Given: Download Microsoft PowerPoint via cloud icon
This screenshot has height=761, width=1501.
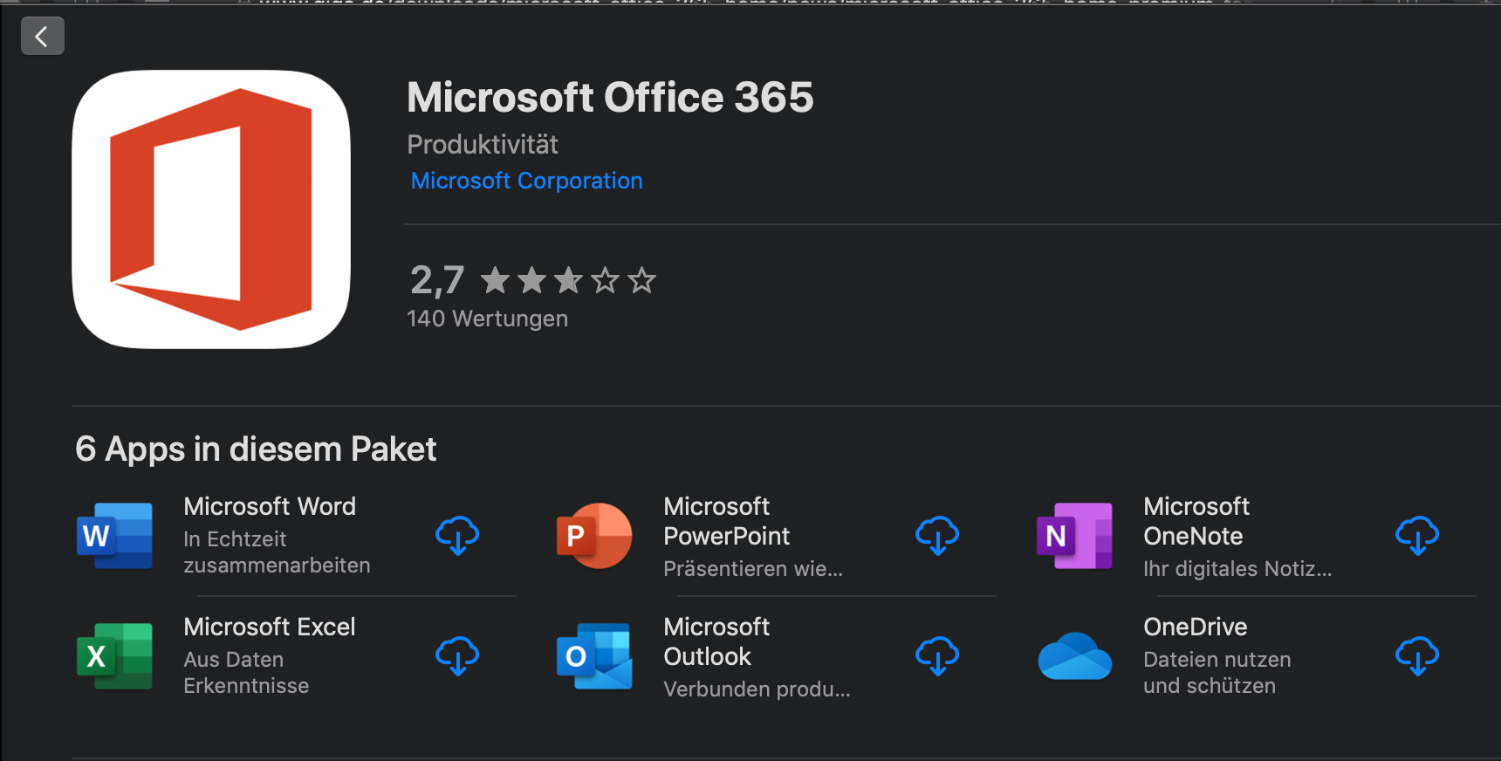Looking at the screenshot, I should point(937,535).
